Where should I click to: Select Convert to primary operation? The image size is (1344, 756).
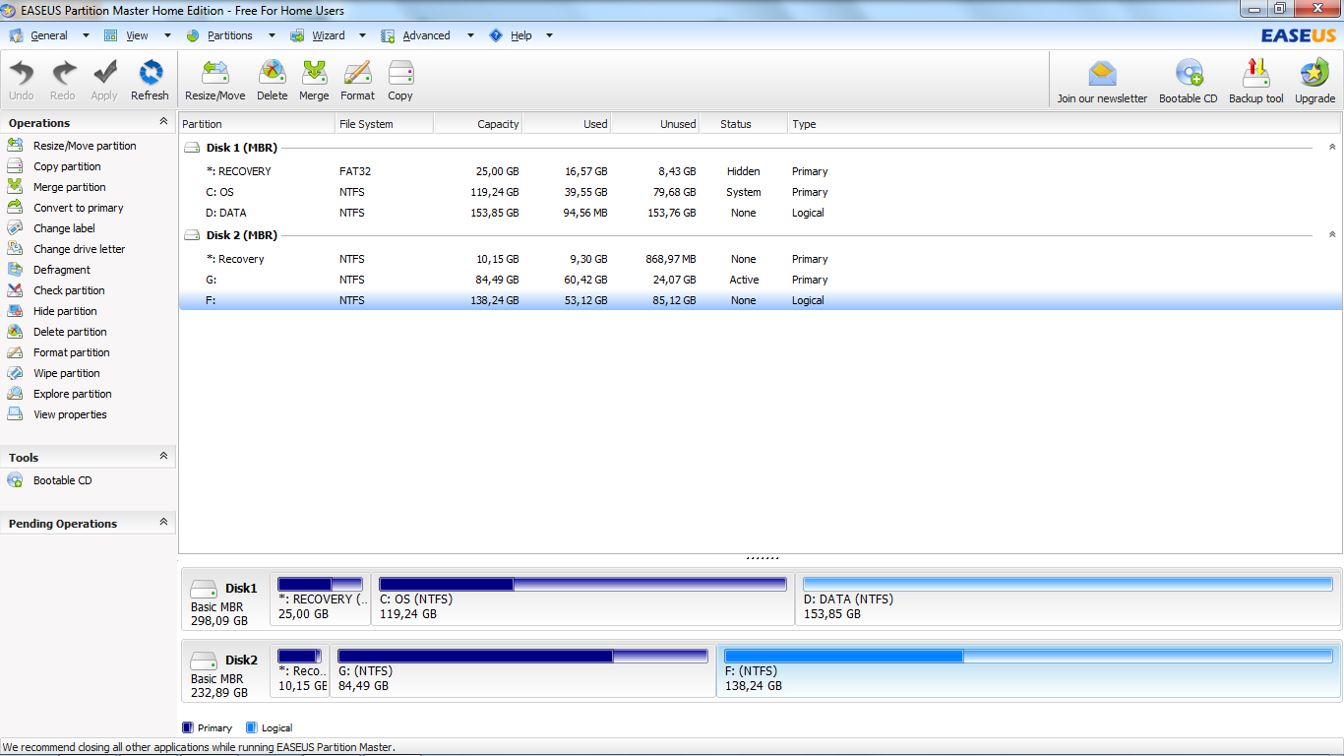79,208
